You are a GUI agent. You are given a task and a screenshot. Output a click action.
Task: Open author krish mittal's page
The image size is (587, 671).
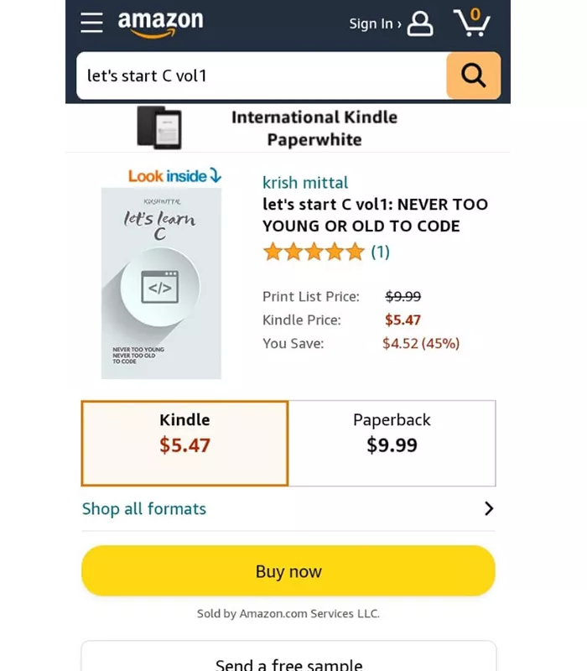click(x=304, y=183)
